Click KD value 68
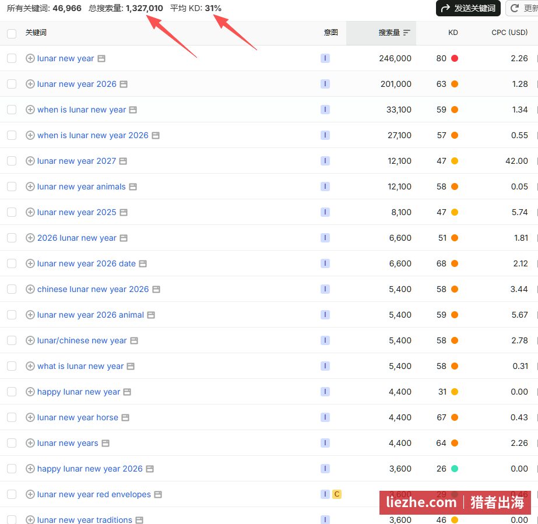The image size is (538, 524). tap(441, 263)
